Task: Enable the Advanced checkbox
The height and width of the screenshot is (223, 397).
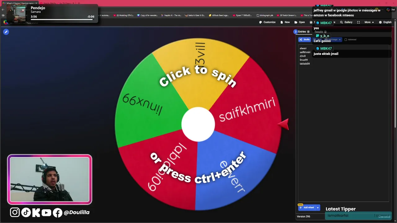Action: pyautogui.click(x=346, y=40)
